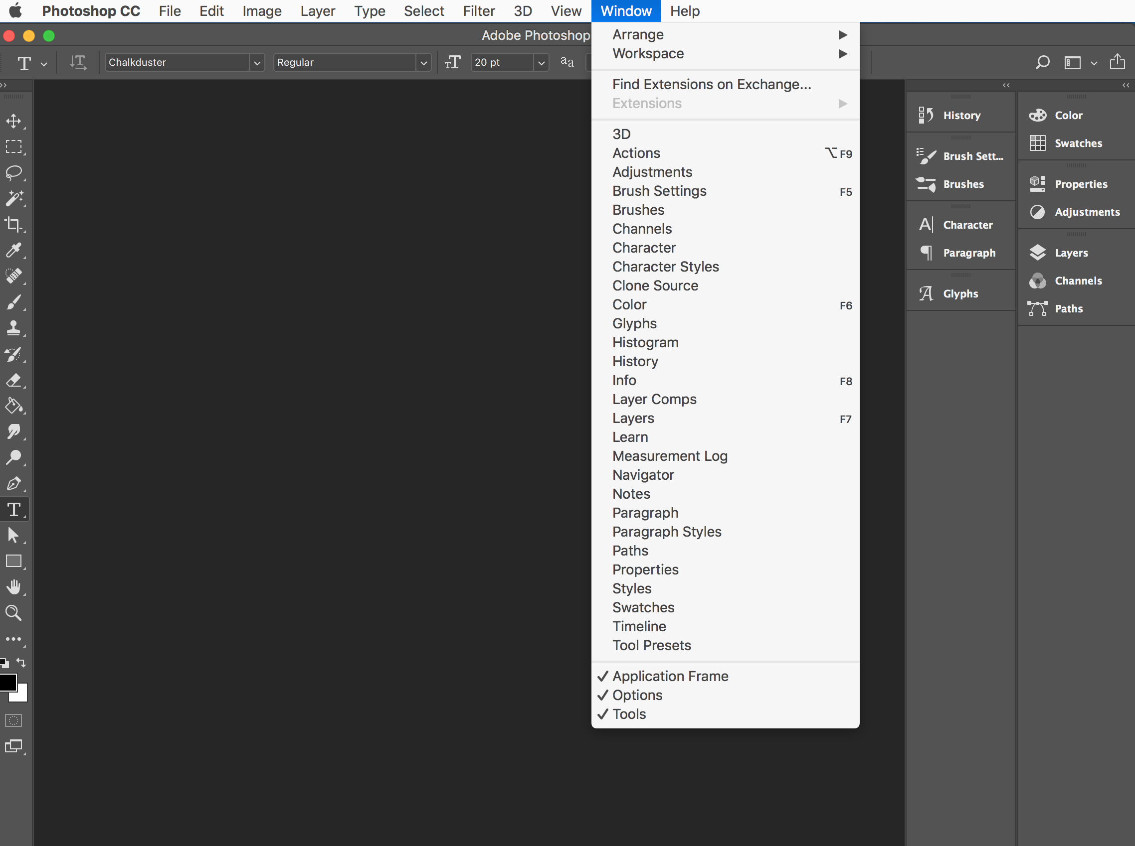
Task: Expand the Arrange submenu
Action: (x=638, y=34)
